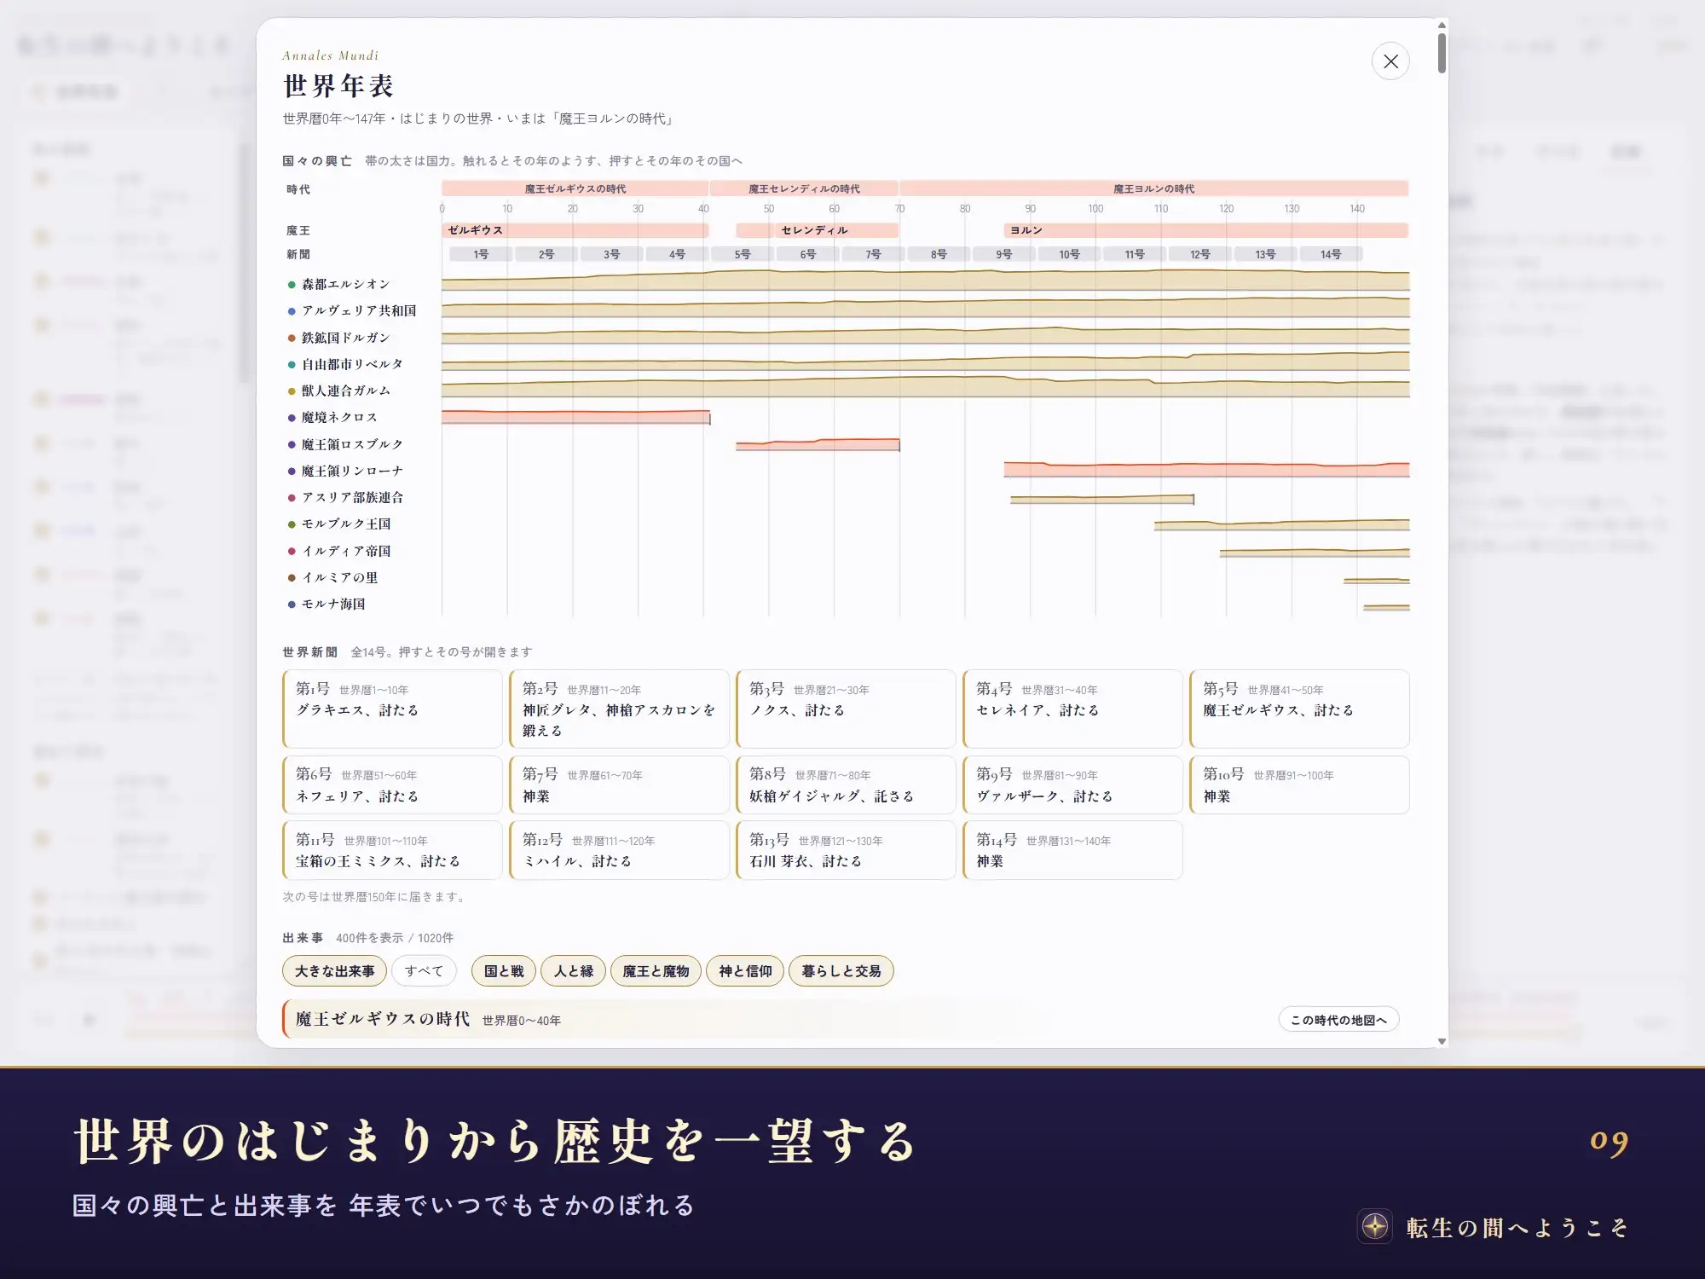This screenshot has height=1279, width=1705.
Task: Toggle the 暮らしと交易 category filter
Action: click(841, 970)
